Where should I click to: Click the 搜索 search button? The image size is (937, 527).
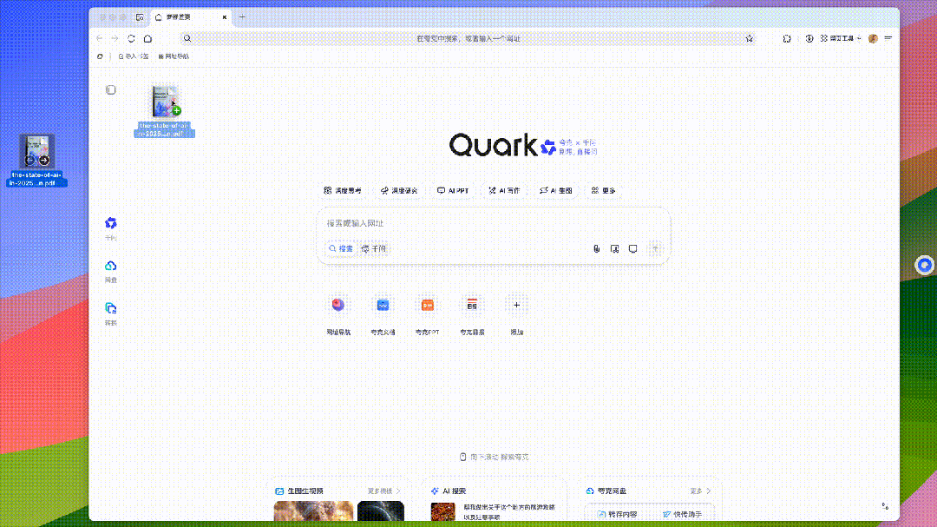pyautogui.click(x=341, y=248)
